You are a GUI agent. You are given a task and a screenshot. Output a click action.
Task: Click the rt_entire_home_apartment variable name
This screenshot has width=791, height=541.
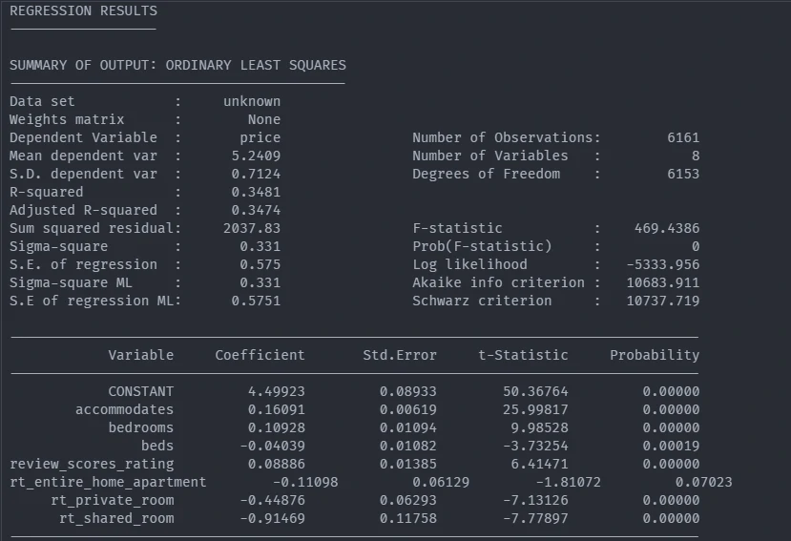point(108,483)
